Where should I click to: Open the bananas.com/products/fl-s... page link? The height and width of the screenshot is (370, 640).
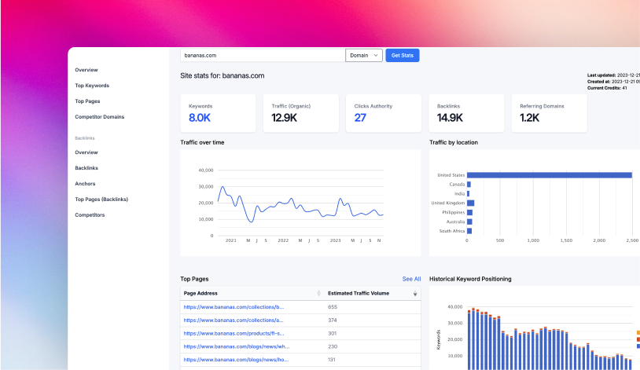tap(234, 333)
